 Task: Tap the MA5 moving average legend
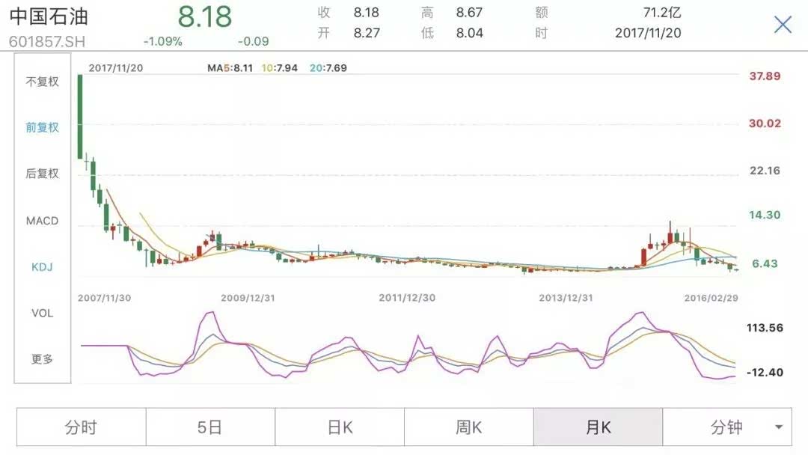click(229, 68)
